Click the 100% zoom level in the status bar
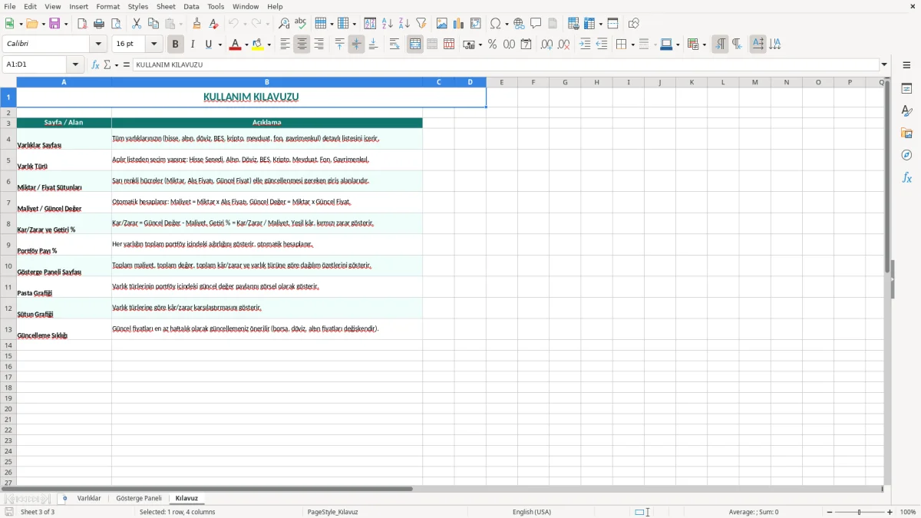The height and width of the screenshot is (518, 921). pyautogui.click(x=908, y=512)
